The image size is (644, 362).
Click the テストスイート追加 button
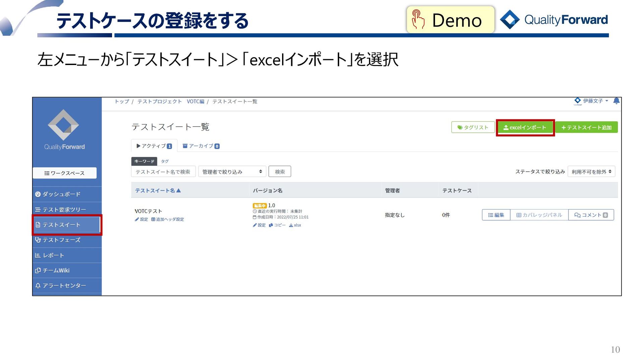tap(586, 128)
